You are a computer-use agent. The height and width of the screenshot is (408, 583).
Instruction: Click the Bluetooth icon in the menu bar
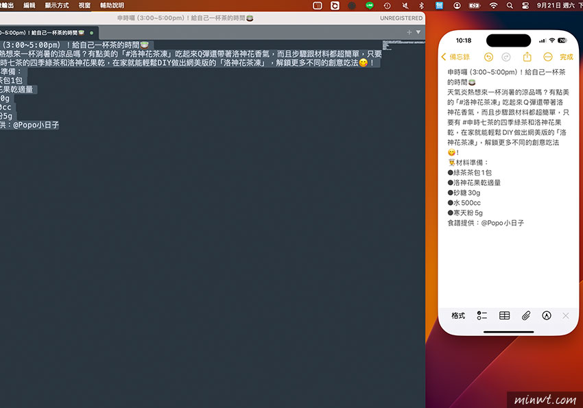tap(422, 5)
